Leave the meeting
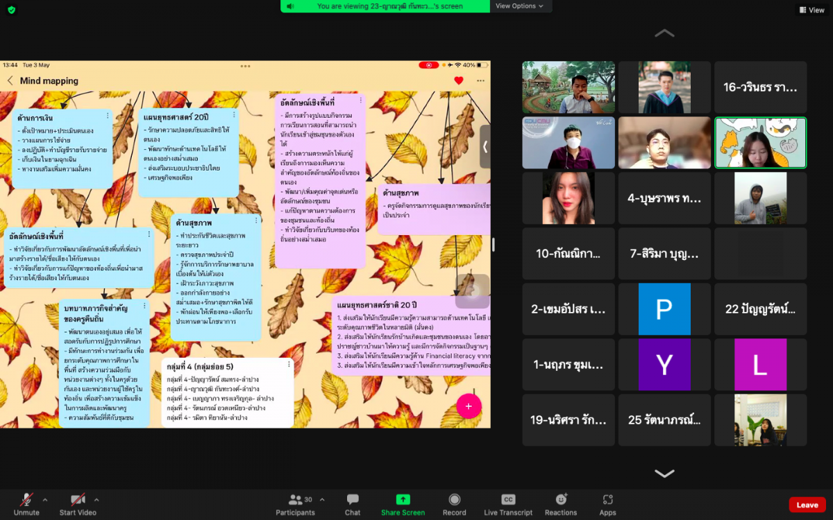833x520 pixels. click(x=807, y=505)
